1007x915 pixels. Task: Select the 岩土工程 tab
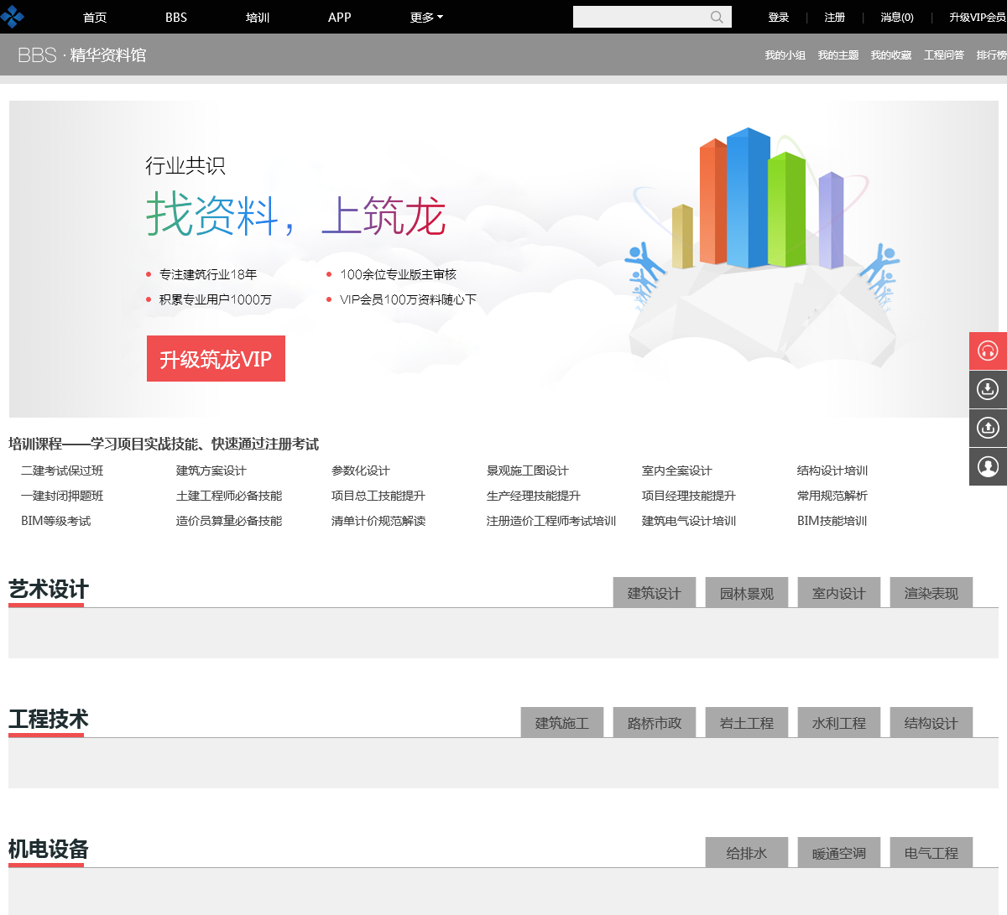point(747,723)
